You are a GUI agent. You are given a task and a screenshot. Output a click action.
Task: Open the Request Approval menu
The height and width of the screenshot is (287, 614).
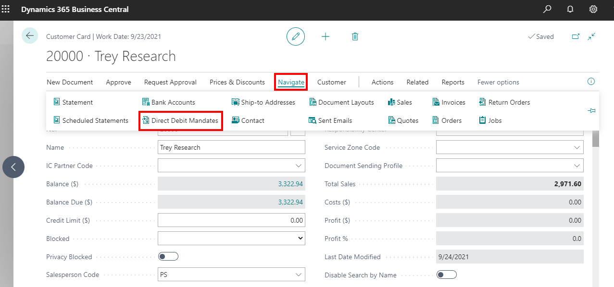click(170, 82)
